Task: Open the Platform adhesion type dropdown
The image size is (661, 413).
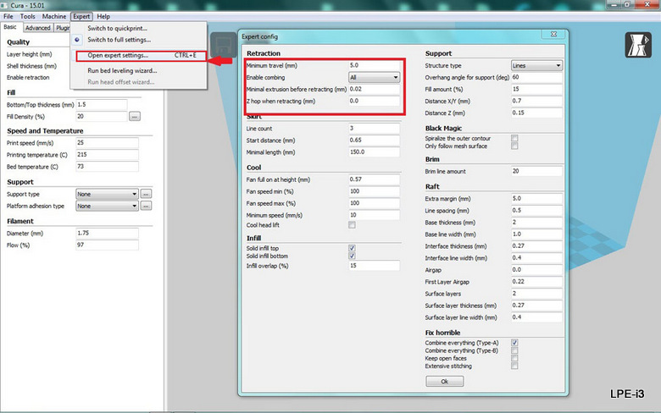Action: [x=107, y=206]
